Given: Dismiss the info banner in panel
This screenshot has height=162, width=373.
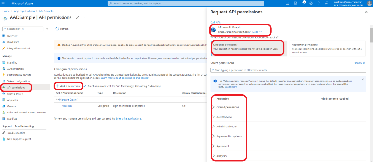Looking at the screenshot, I should tap(362, 79).
